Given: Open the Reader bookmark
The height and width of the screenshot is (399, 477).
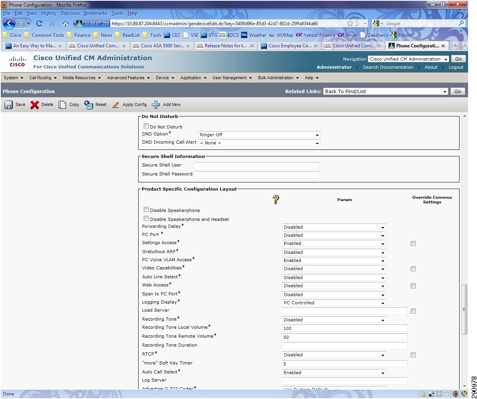Looking at the screenshot, I should click(402, 35).
